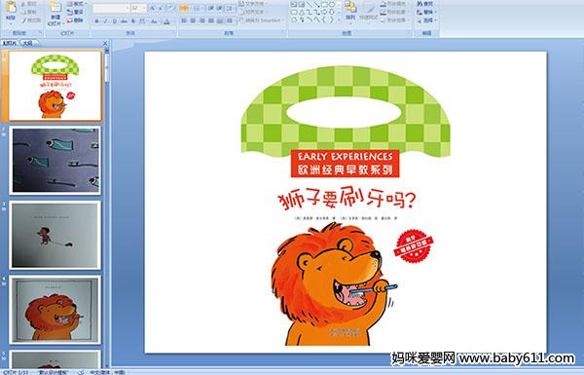Switch to the Slides tab in left pane

10,43
